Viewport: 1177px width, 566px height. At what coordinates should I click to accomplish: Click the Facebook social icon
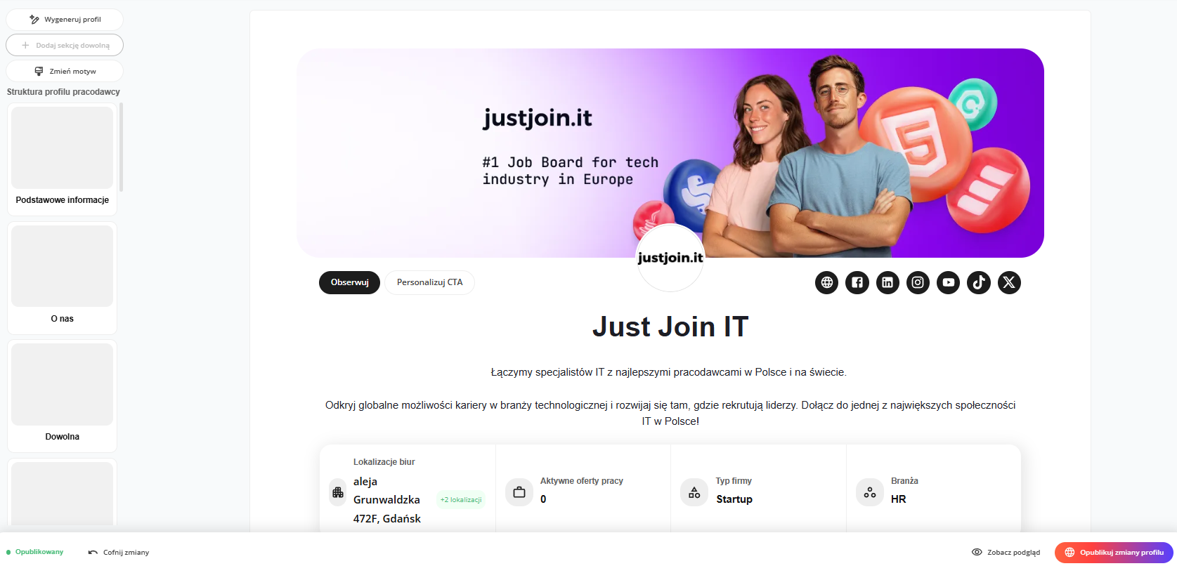[857, 282]
